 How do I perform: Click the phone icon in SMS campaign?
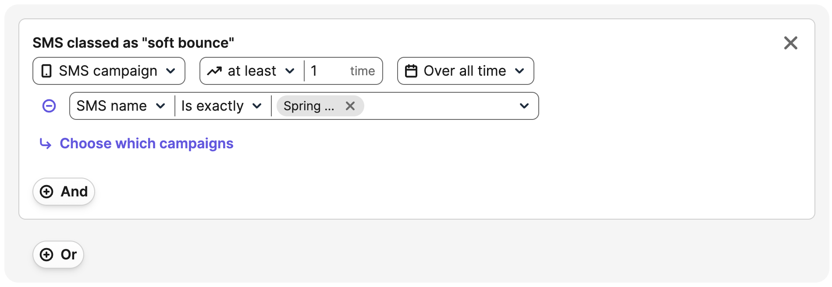click(x=46, y=71)
